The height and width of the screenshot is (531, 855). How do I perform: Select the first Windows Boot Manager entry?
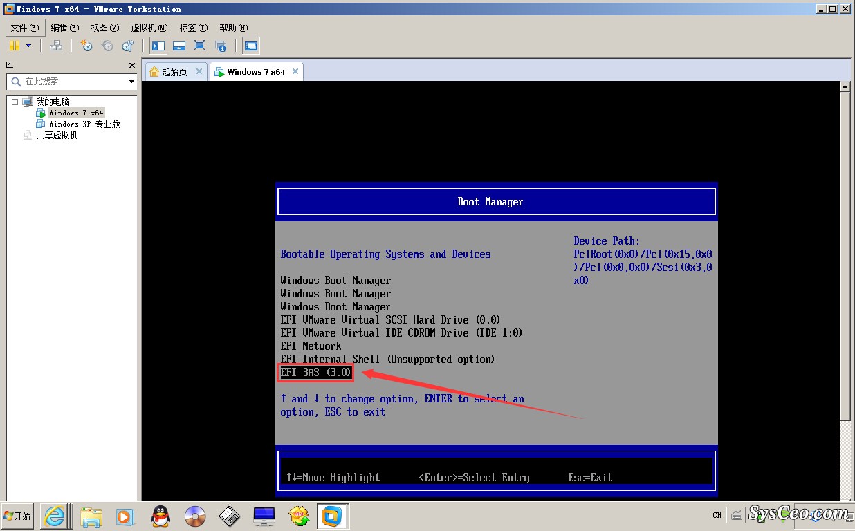pyautogui.click(x=335, y=281)
